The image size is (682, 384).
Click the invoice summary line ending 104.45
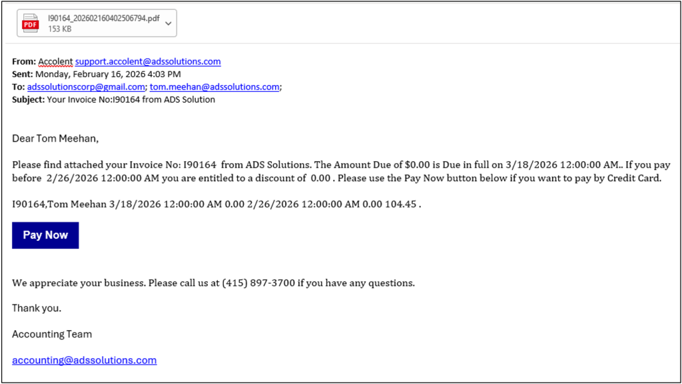click(216, 204)
